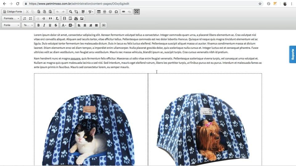Insert a table
296x166 pixels.
pos(99,12)
